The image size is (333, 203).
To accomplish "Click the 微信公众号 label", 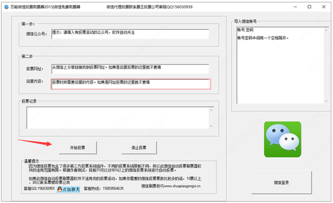I will (x=37, y=34).
